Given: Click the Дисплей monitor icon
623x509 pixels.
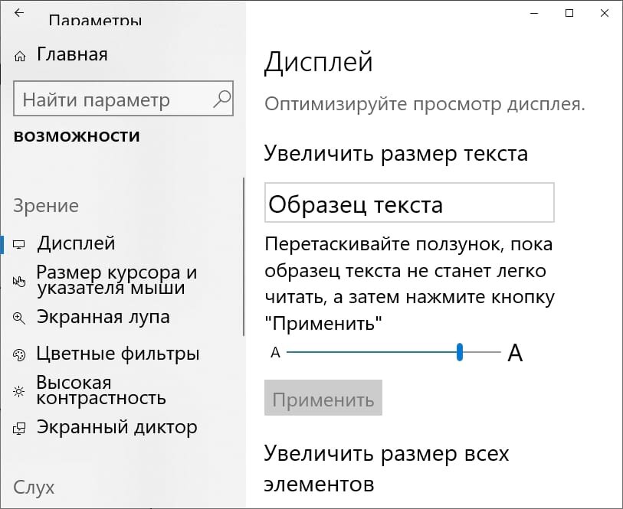Looking at the screenshot, I should pyautogui.click(x=18, y=244).
